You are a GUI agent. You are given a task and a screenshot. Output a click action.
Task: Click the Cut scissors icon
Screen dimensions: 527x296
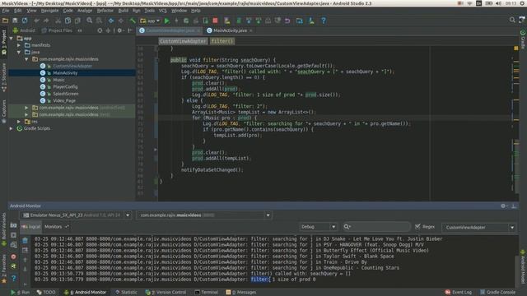(x=58, y=21)
